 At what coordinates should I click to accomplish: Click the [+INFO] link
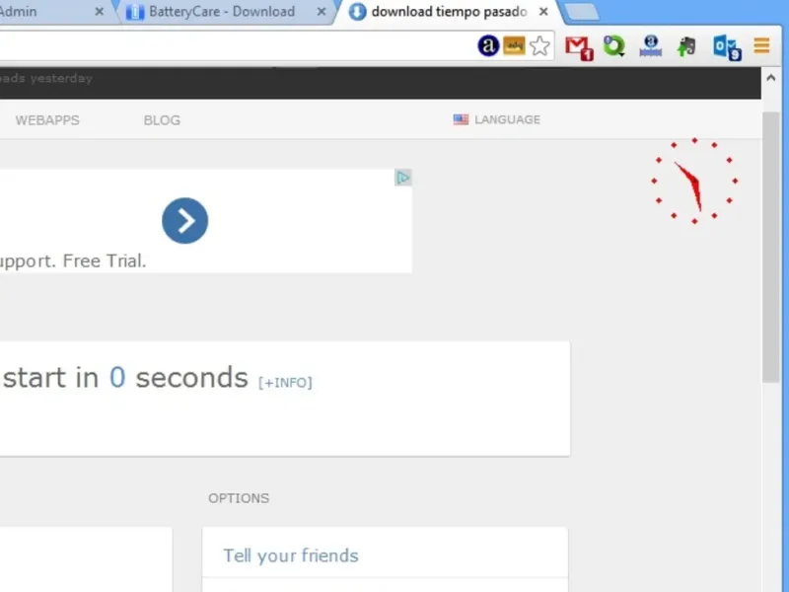point(285,383)
